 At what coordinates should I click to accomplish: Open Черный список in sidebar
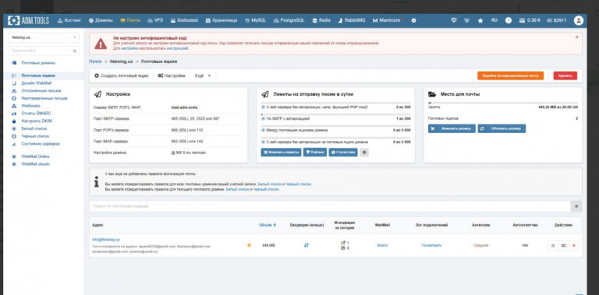tap(35, 136)
